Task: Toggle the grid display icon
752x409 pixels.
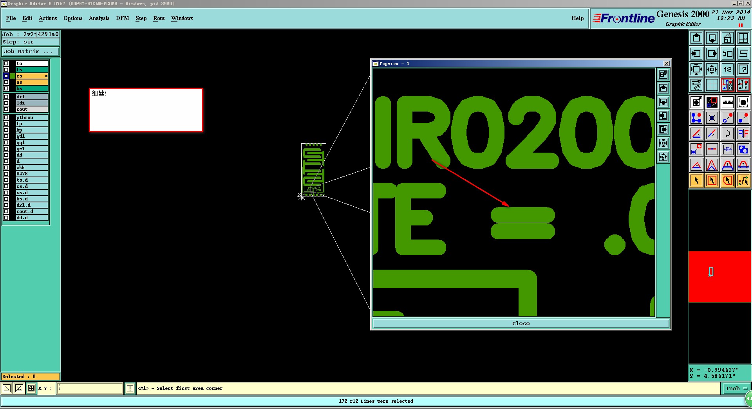Action: coord(712,85)
